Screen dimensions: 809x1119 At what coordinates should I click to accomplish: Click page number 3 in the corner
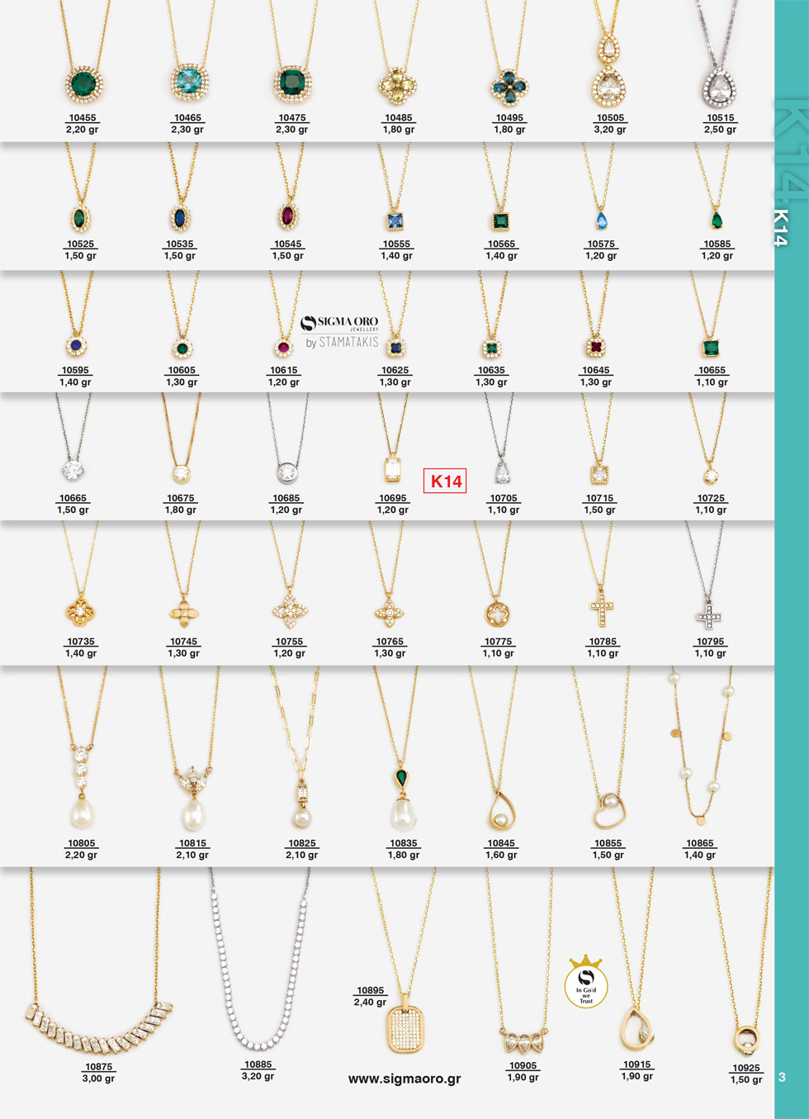(783, 1077)
